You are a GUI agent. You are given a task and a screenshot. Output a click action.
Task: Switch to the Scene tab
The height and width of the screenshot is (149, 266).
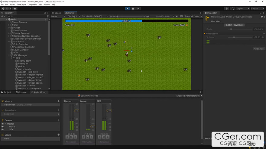point(57,13)
